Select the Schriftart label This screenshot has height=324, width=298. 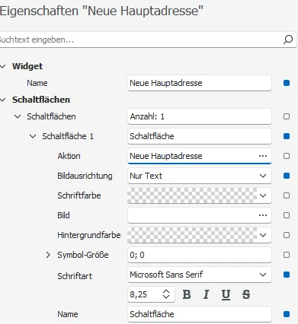[75, 276]
